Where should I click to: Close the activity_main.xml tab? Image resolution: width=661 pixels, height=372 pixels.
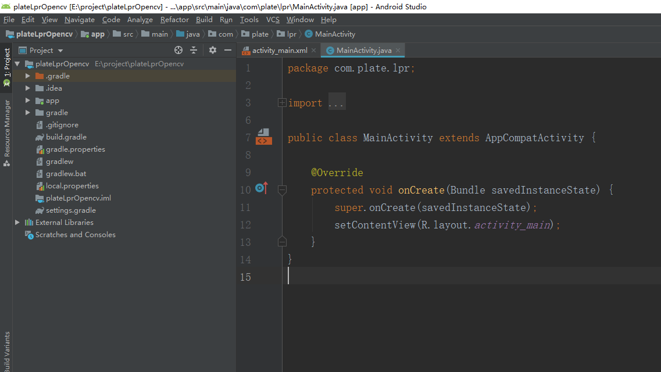click(x=313, y=50)
